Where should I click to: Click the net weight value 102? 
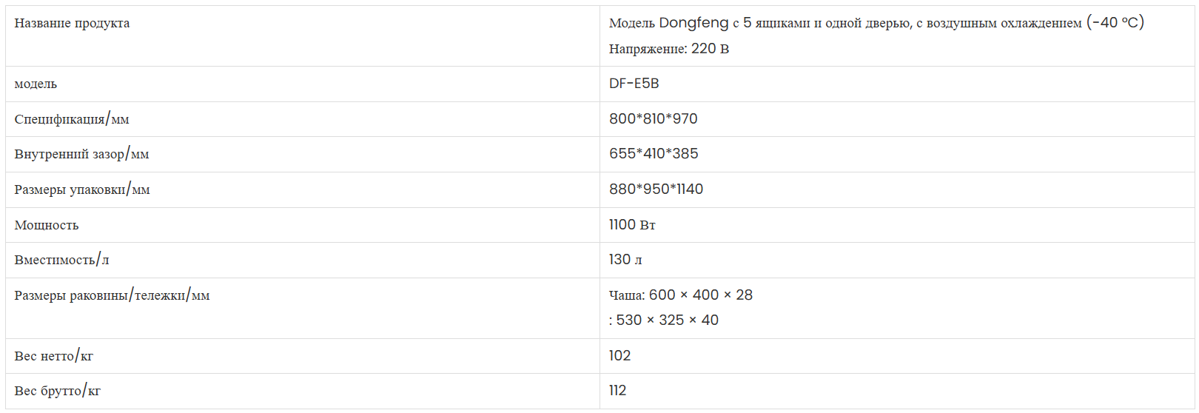click(x=619, y=356)
